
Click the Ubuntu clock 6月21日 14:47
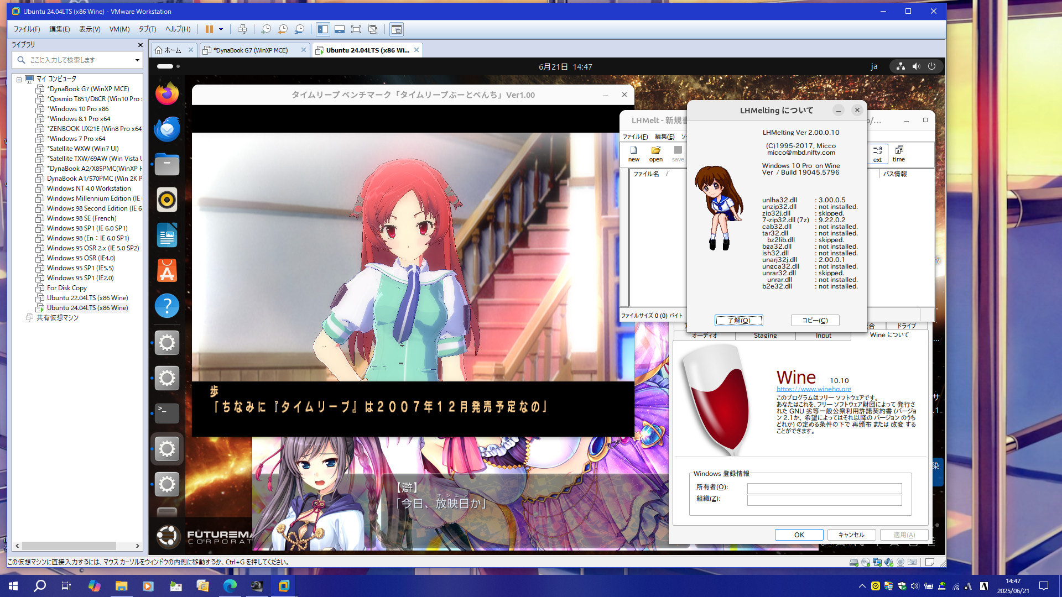[x=565, y=67]
